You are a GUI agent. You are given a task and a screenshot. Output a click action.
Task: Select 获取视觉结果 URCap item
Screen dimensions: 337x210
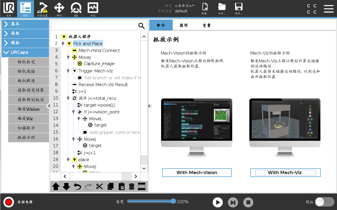(28, 90)
